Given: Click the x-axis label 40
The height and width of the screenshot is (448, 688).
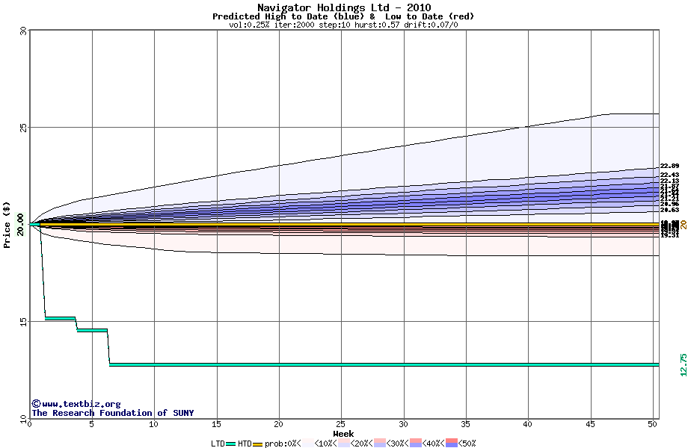Looking at the screenshot, I should coord(528,424).
